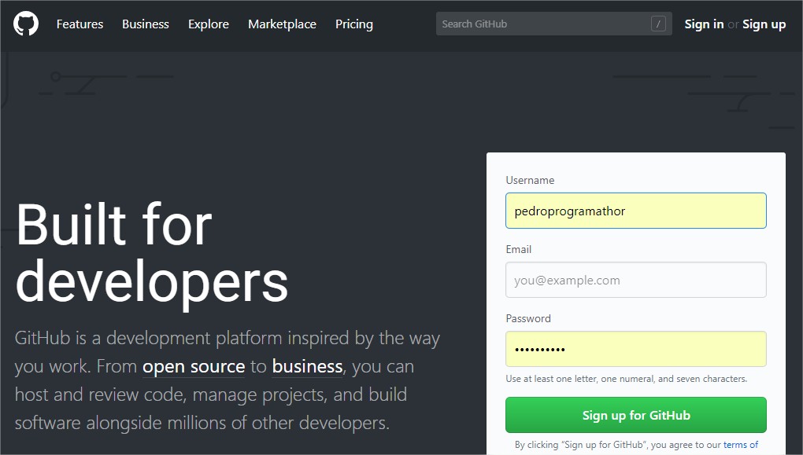Click the Username input field

point(635,211)
